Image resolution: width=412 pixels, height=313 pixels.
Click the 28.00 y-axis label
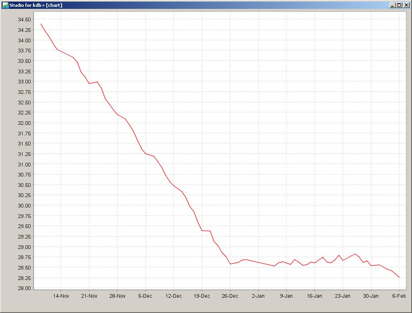24,288
